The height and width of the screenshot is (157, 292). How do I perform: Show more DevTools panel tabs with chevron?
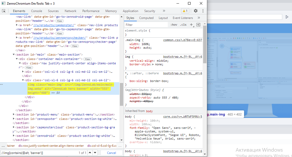(x=164, y=11)
